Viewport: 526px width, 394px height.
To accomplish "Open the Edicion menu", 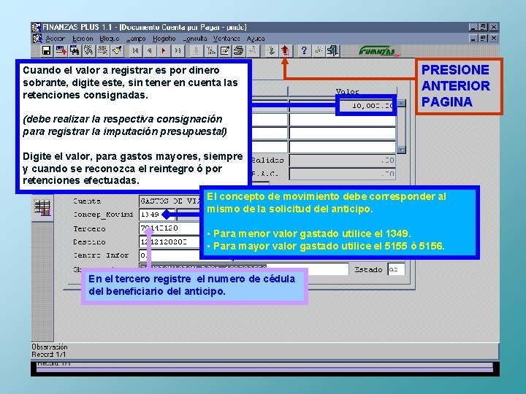I will pos(83,39).
